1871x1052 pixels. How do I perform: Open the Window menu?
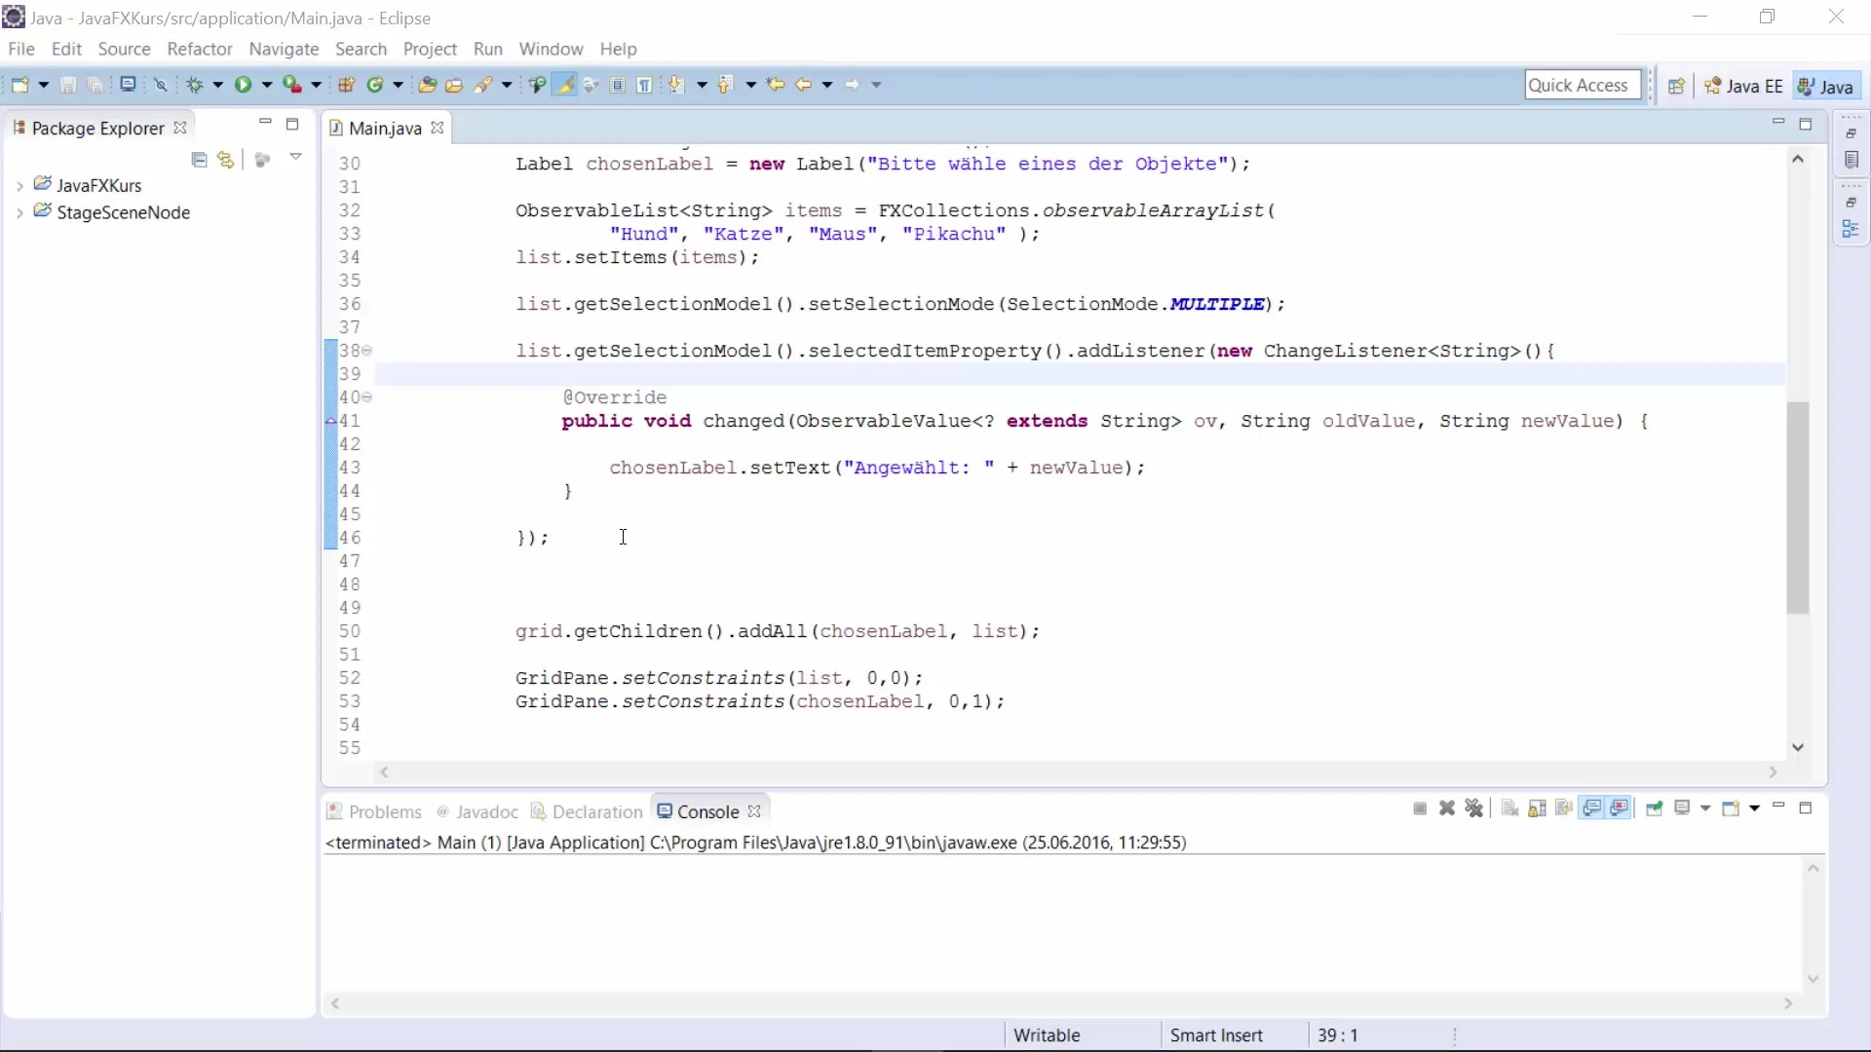(551, 49)
